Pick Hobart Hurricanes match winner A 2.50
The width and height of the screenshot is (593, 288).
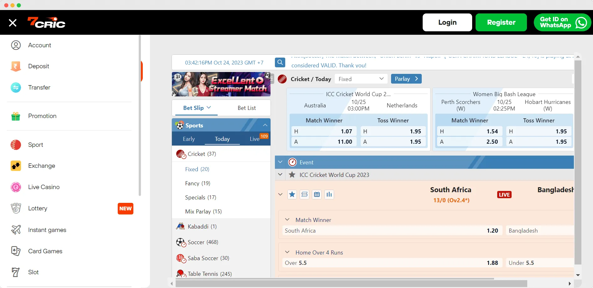pos(470,141)
